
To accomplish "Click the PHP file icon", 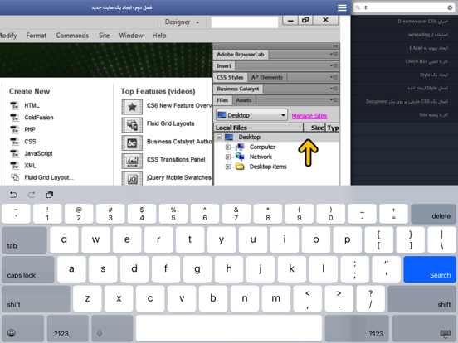I will (x=15, y=129).
